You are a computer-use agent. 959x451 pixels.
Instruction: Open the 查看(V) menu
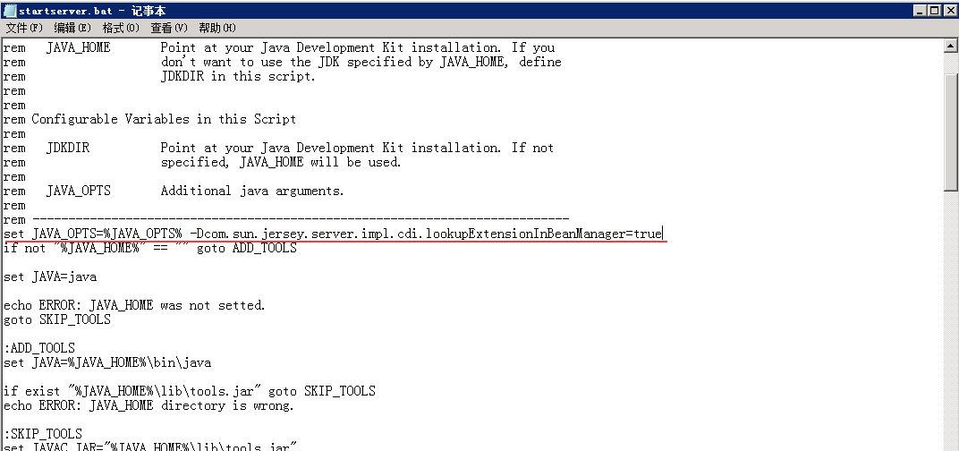tap(169, 28)
